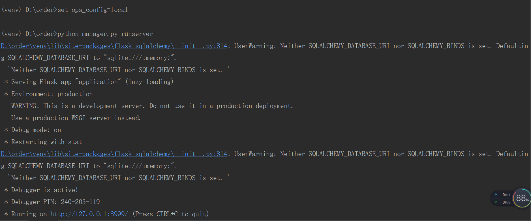Click the upload 0K/s speed readout
Viewport: 531px width, 221px height.
click(506, 195)
